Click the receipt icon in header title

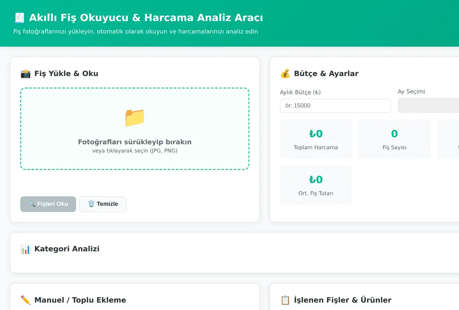(19, 18)
